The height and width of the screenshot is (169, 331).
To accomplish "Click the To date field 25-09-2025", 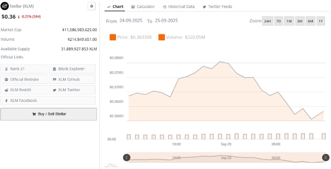I will click(x=167, y=21).
